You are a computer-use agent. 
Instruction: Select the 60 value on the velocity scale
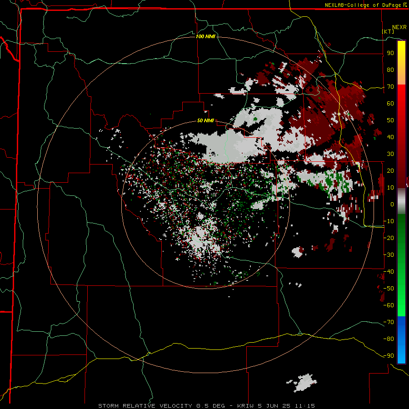390,103
